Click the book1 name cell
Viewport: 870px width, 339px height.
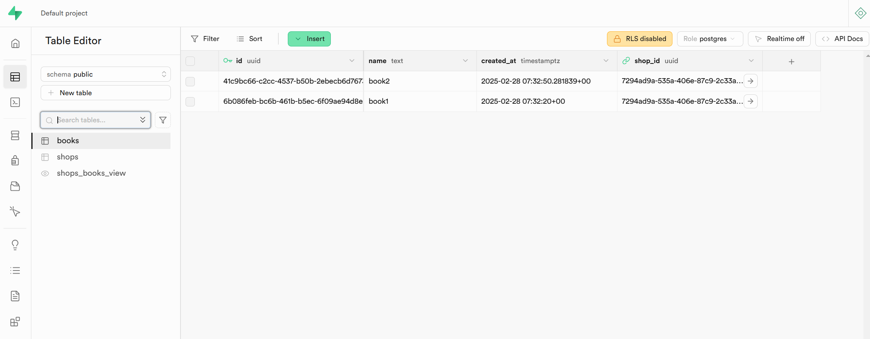click(x=420, y=101)
